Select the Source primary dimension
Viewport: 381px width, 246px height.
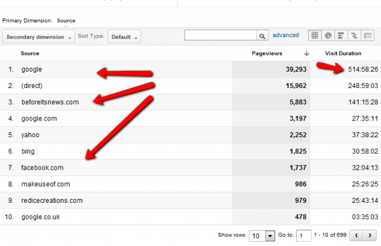(66, 21)
